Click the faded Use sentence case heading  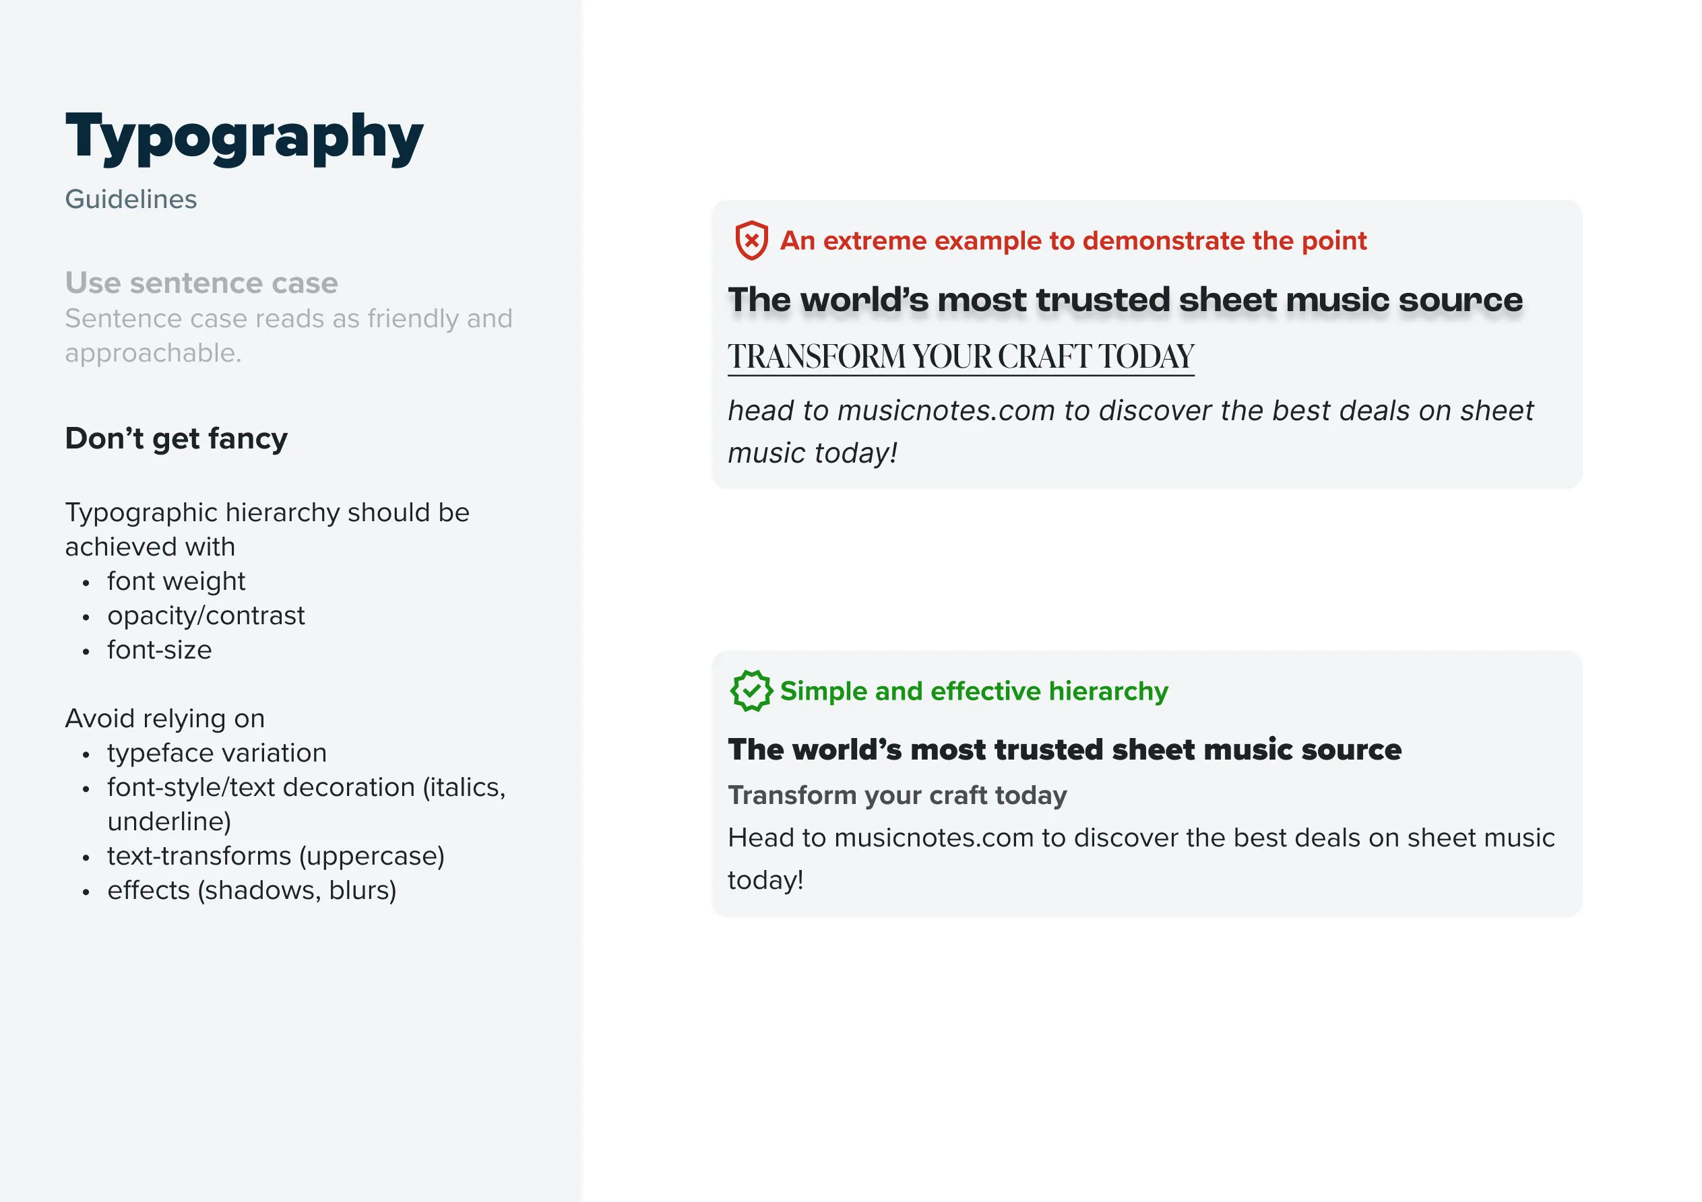tap(201, 282)
